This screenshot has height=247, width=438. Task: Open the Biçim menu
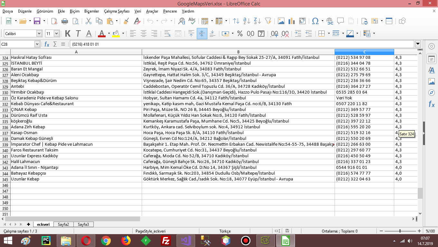point(74,11)
